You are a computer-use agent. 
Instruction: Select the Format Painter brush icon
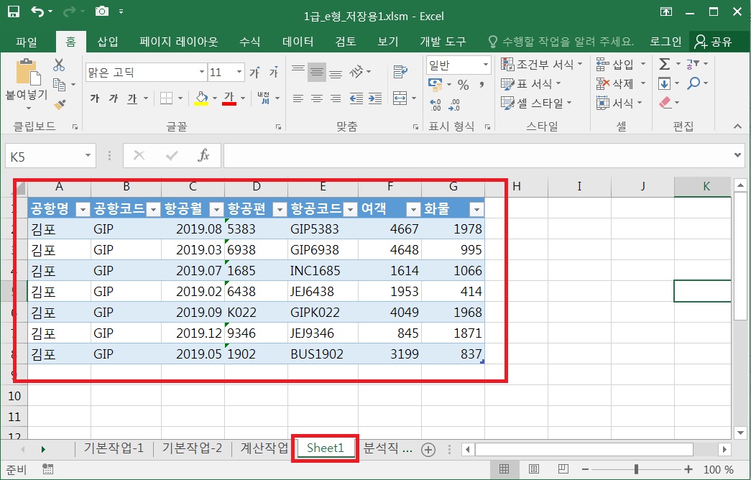tap(59, 104)
